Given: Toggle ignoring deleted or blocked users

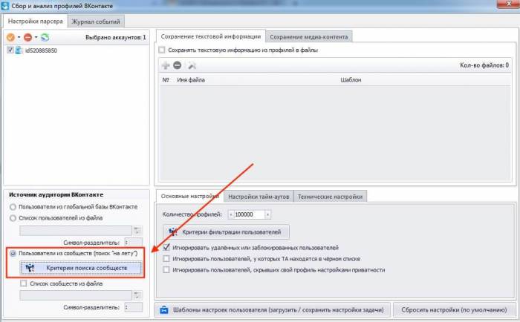Looking at the screenshot, I should coord(166,248).
